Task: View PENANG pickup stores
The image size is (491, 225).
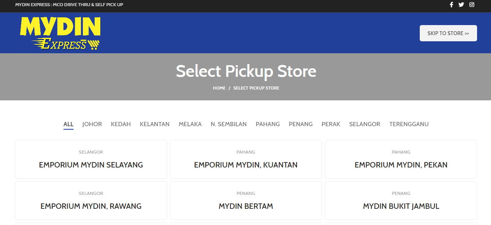Action: pos(300,124)
